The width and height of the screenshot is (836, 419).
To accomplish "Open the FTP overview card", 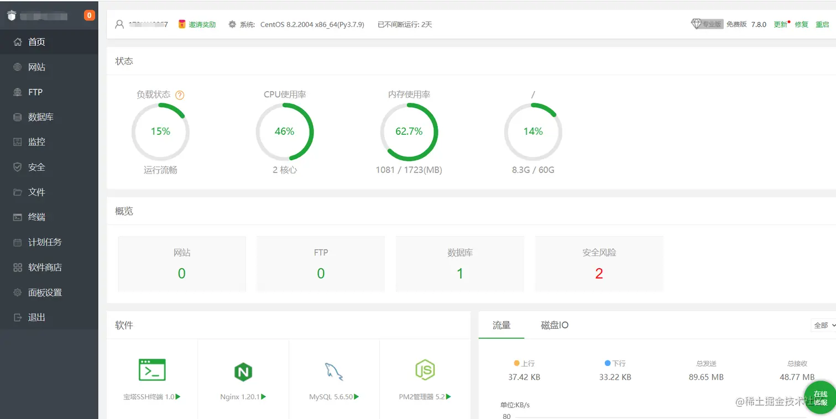I will tap(321, 264).
